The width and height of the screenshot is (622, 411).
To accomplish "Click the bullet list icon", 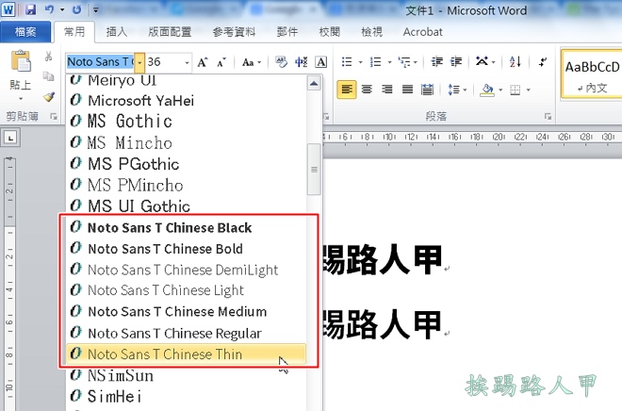I will point(347,62).
